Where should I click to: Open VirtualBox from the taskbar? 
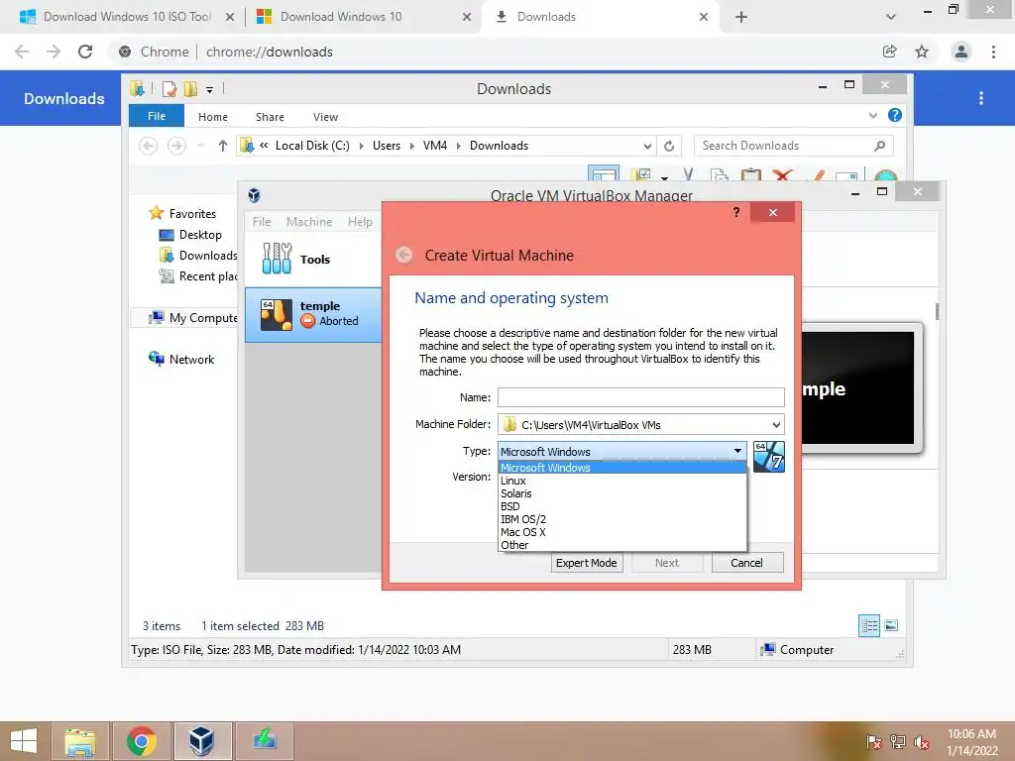(x=201, y=741)
